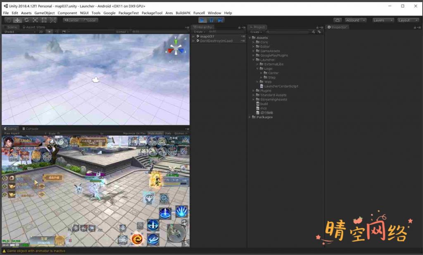Click the Stats button in Game view
Image resolution: width=423 pixels, height=255 pixels.
click(168, 133)
